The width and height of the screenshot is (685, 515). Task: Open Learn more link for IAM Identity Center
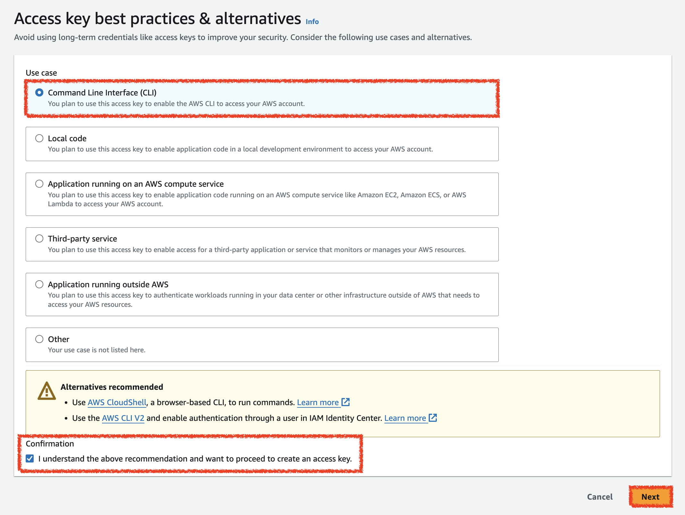405,418
